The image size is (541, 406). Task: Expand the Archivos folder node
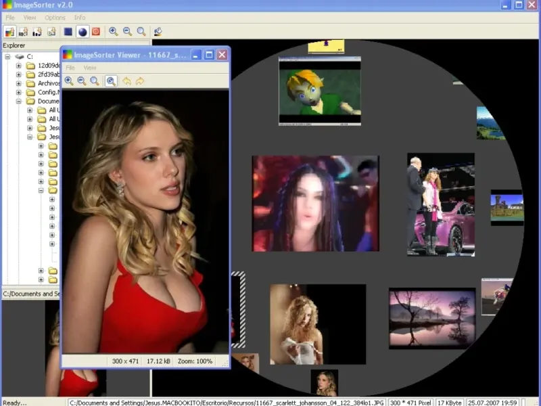tap(19, 83)
